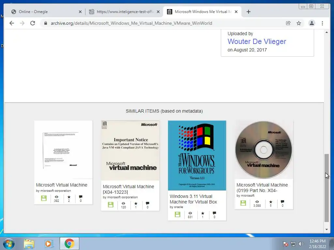Open Windows Explorer from taskbar

coord(29,243)
